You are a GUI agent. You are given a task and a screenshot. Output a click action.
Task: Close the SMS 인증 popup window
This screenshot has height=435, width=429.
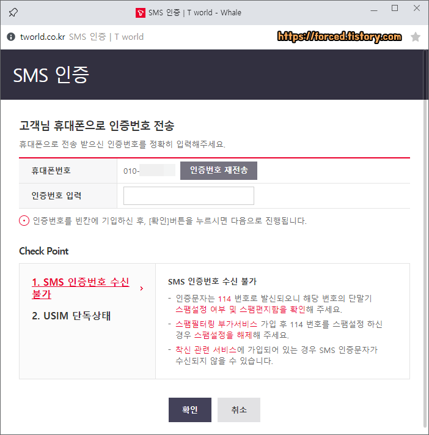pos(417,8)
